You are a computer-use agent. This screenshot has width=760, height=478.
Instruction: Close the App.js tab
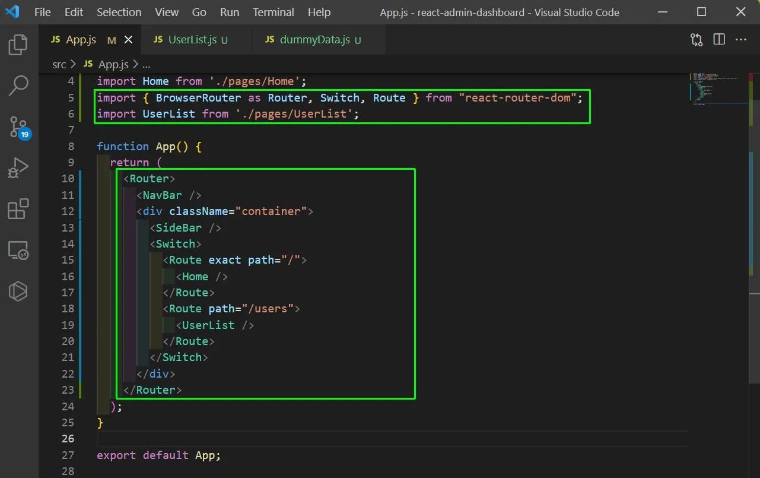(x=128, y=40)
